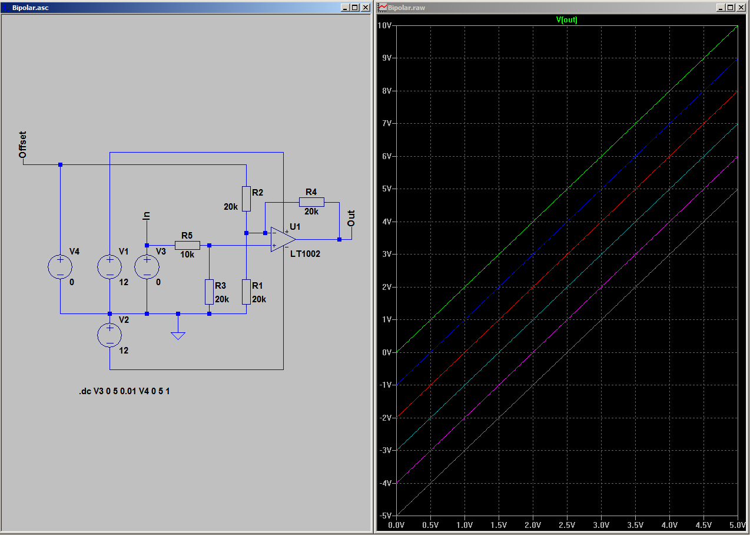
Task: Click the U1 reference designator
Action: pyautogui.click(x=296, y=227)
